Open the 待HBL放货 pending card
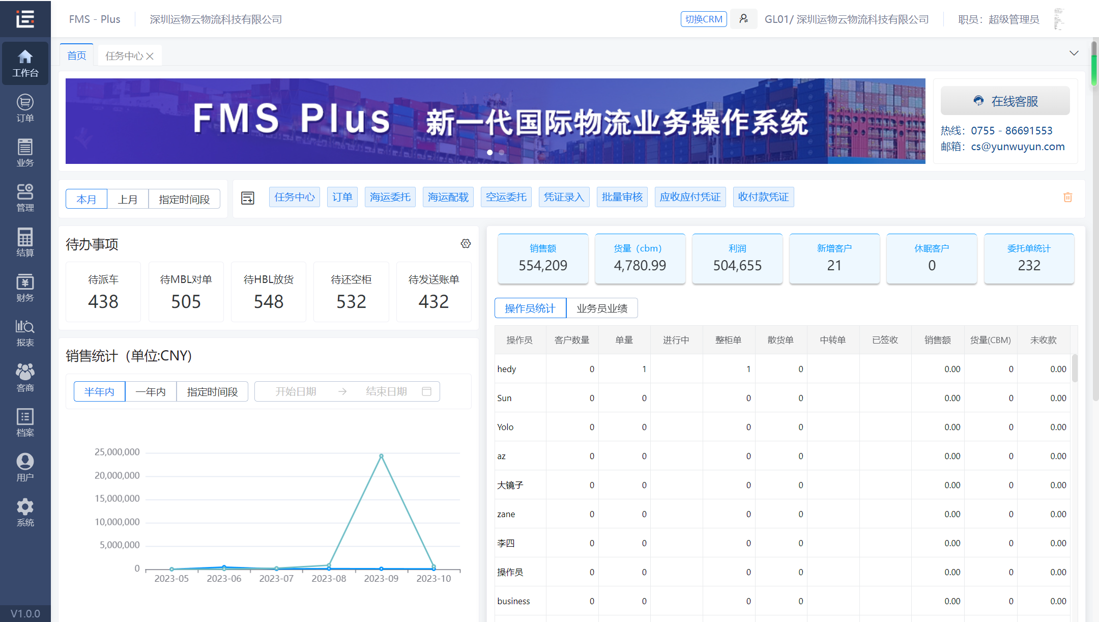 (269, 292)
